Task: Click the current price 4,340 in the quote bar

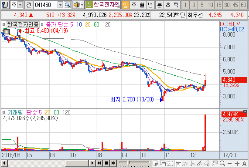Action: click(20, 15)
